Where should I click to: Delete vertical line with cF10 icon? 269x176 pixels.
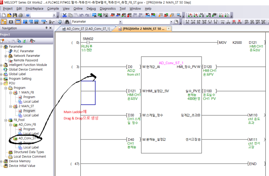click(x=239, y=22)
